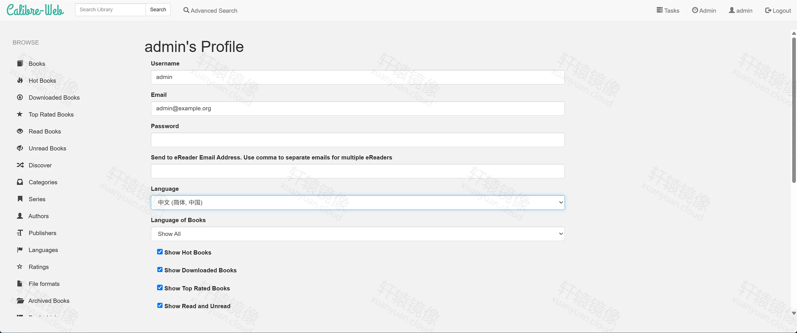Click the eReader email address field

coord(358,171)
